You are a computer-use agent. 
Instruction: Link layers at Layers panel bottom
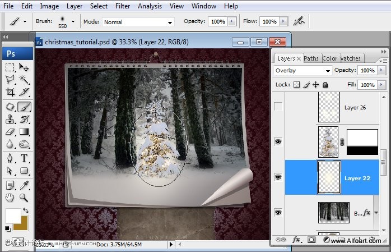(281, 240)
